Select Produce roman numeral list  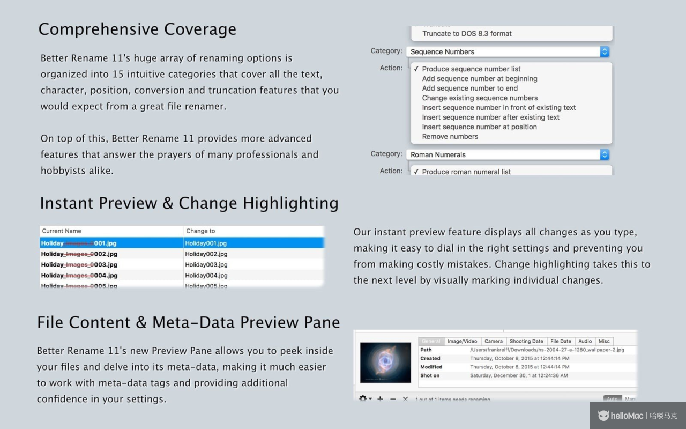coord(466,172)
